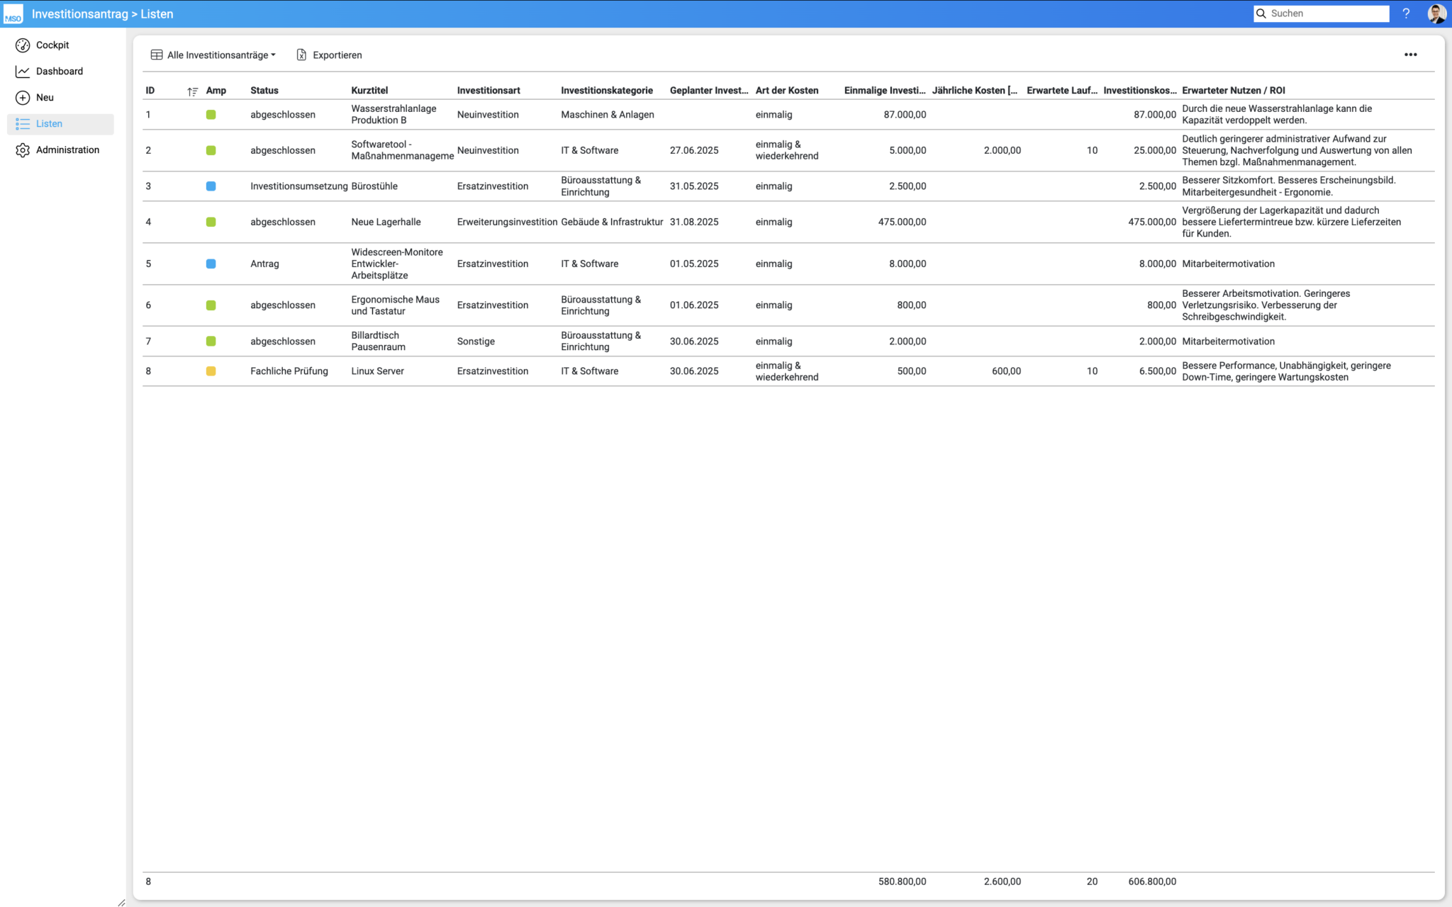Select the Billardtisch Pausenraum title cell
The height and width of the screenshot is (907, 1452).
pos(378,342)
